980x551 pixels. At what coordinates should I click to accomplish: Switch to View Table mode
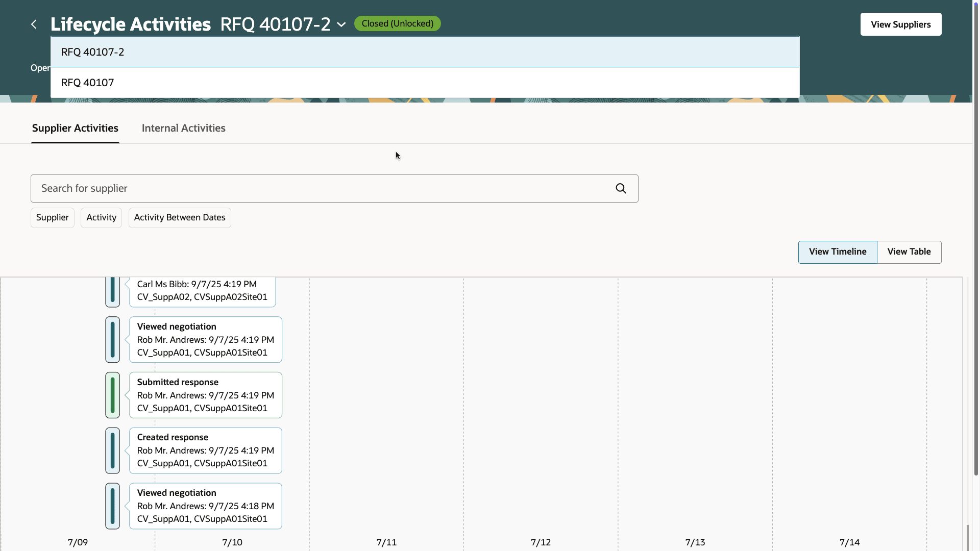pos(909,252)
